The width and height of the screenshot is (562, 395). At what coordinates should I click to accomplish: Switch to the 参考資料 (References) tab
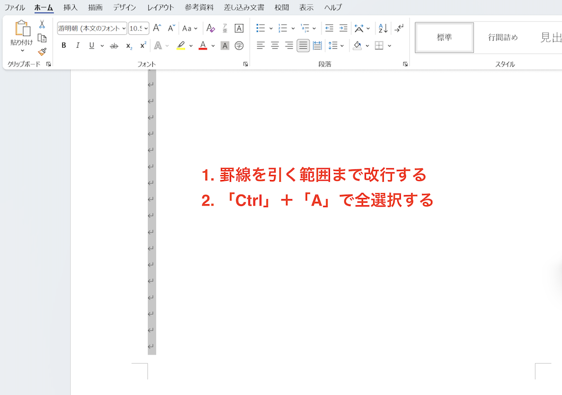click(x=199, y=7)
